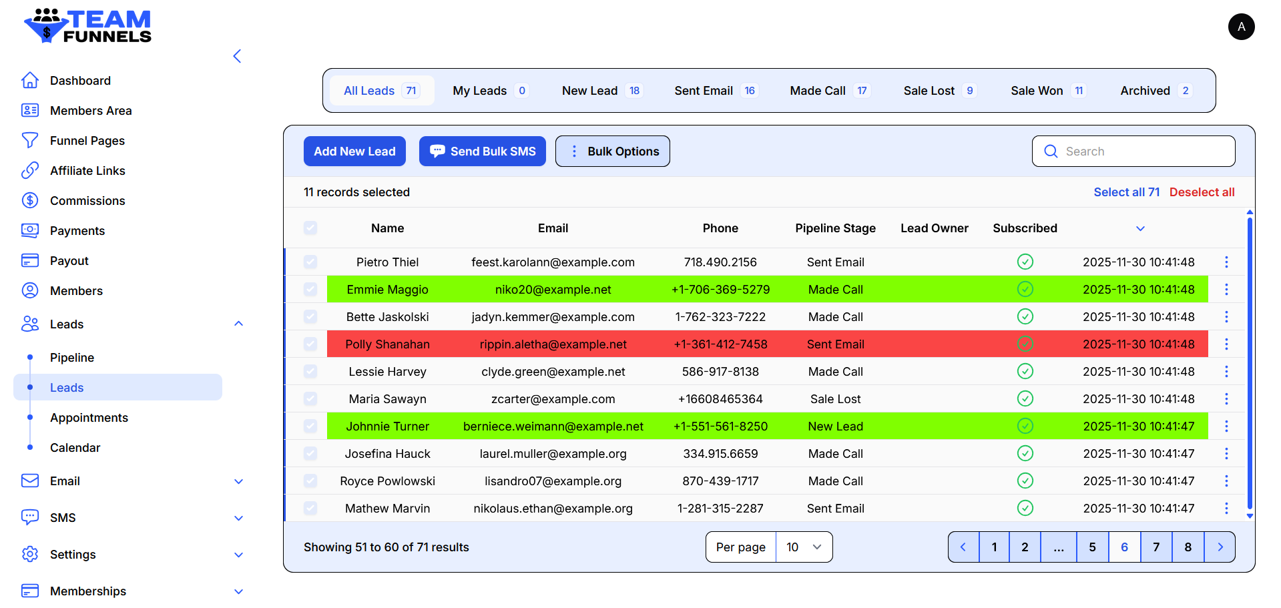Click the Dashboard home icon
This screenshot has height=608, width=1281.
pyautogui.click(x=30, y=81)
